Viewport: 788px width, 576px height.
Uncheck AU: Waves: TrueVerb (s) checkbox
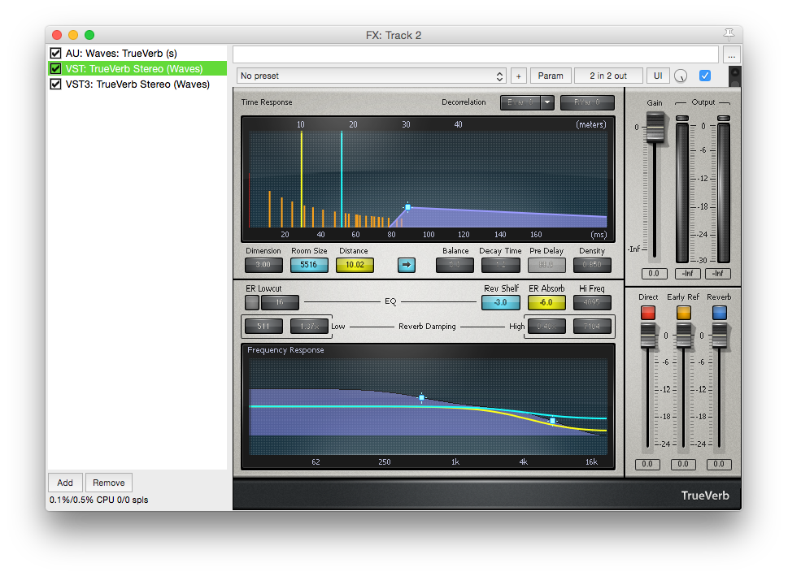tap(56, 54)
